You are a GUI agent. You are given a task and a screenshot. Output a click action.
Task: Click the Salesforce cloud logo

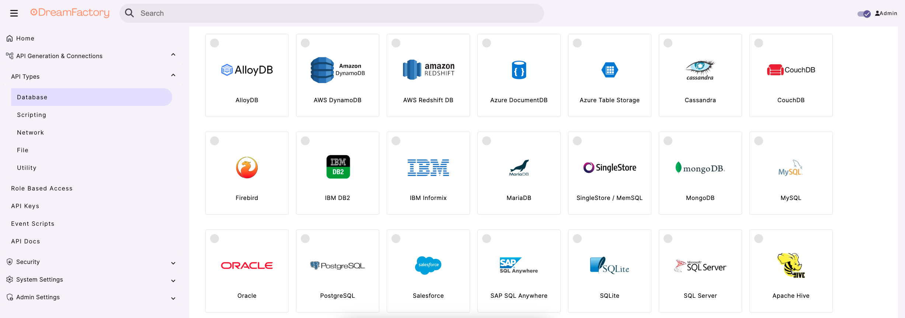(x=428, y=265)
